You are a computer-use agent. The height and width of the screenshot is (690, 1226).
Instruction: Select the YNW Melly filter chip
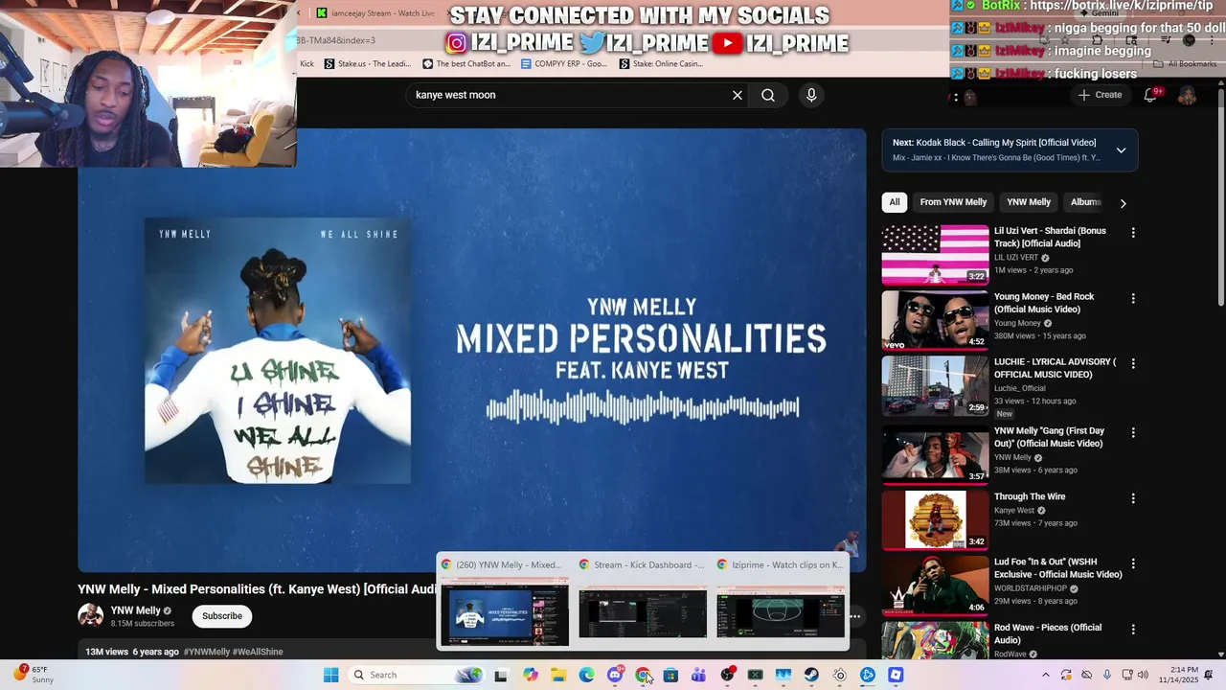1029,202
